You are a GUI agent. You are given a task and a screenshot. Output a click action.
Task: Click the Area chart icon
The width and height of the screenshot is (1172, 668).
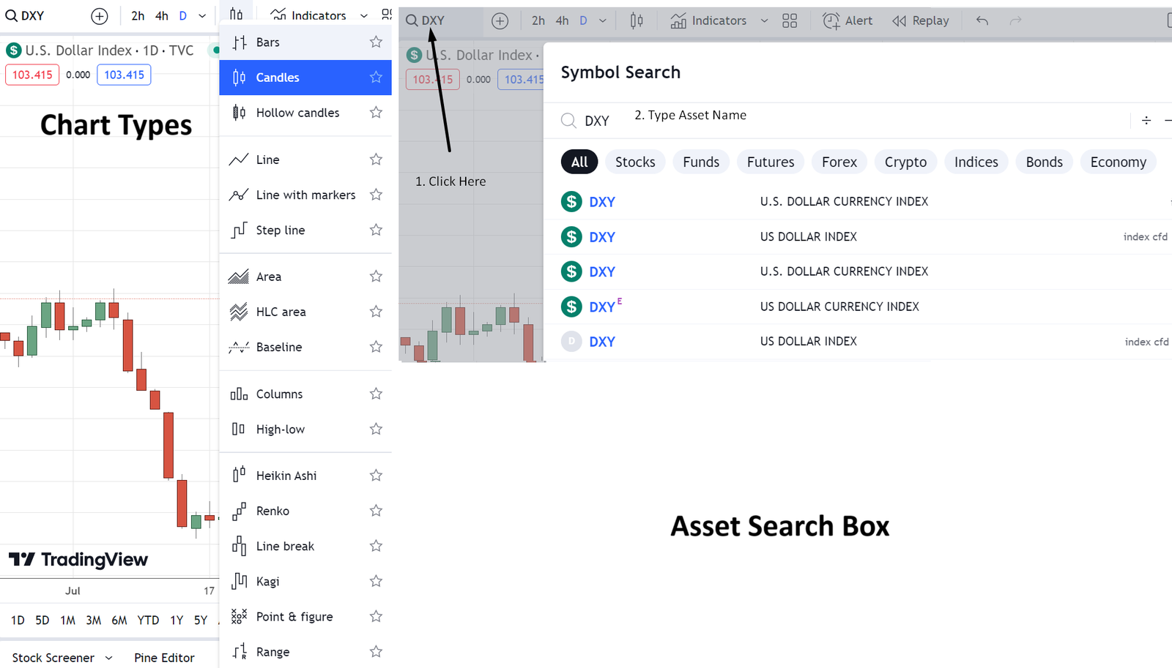click(239, 277)
